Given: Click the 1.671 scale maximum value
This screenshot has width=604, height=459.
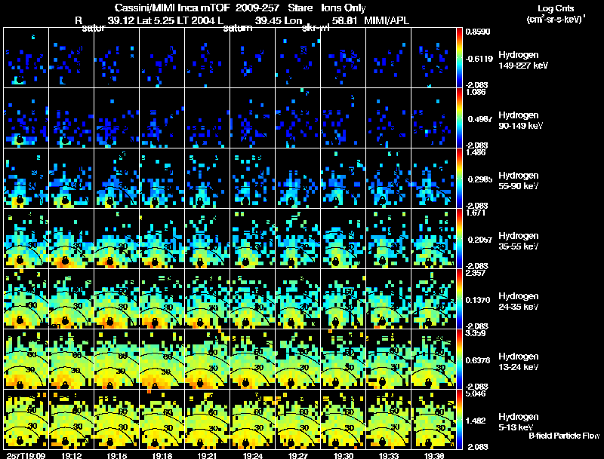Looking at the screenshot, I should pos(476,213).
